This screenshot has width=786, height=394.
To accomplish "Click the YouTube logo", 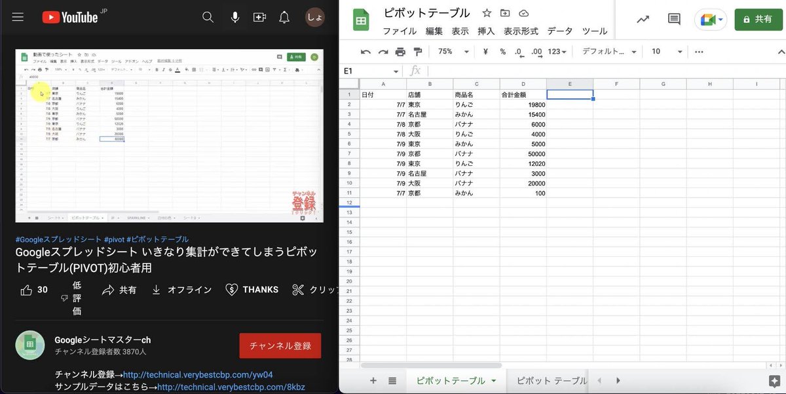I will [x=70, y=18].
